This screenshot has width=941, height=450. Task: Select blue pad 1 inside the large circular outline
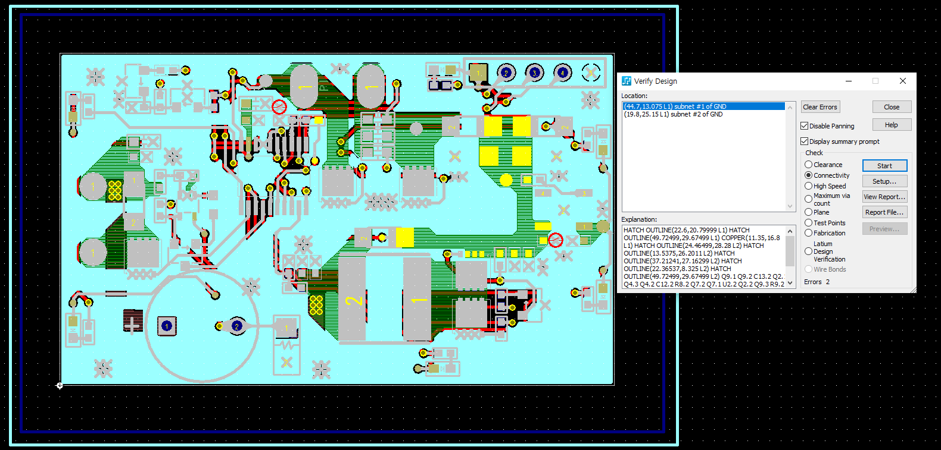167,326
